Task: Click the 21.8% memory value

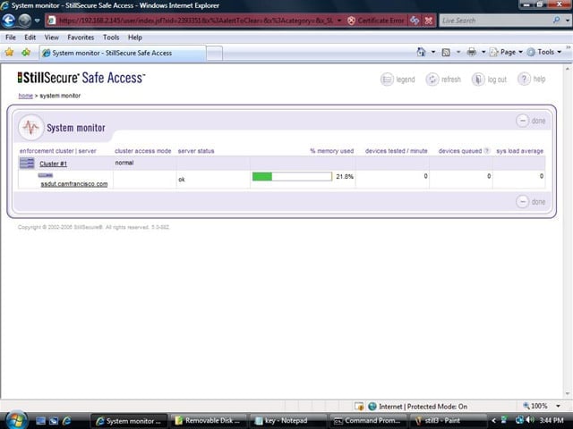Action: pyautogui.click(x=345, y=177)
